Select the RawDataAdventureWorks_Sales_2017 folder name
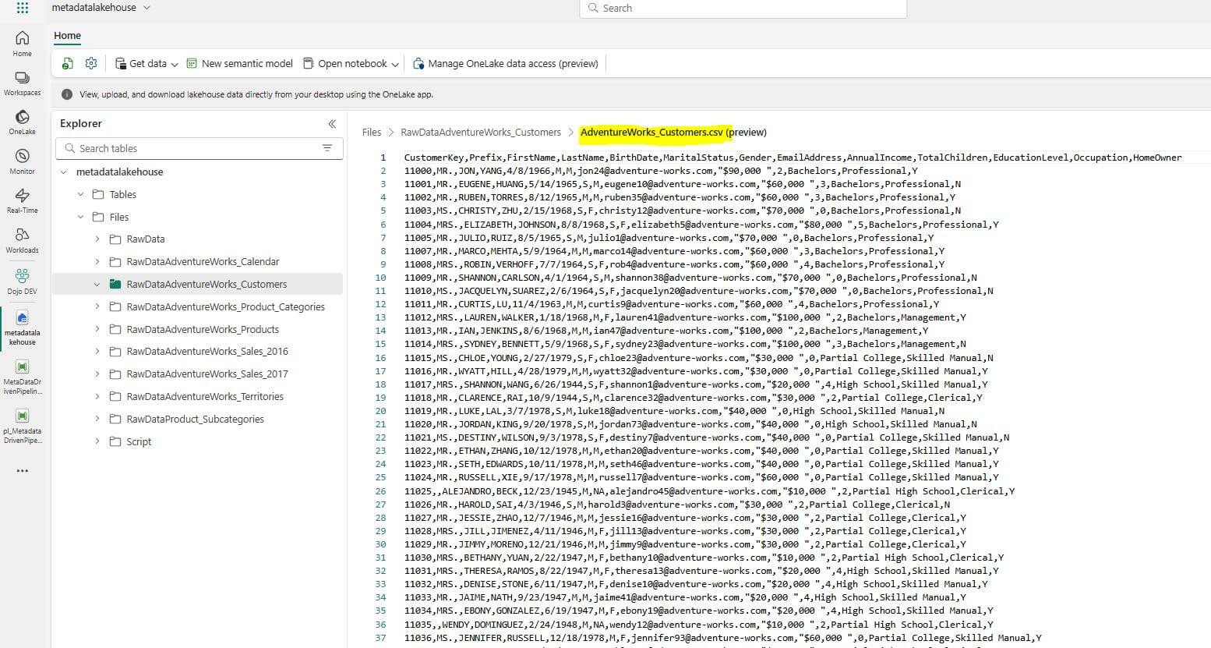This screenshot has width=1211, height=648. pos(207,374)
